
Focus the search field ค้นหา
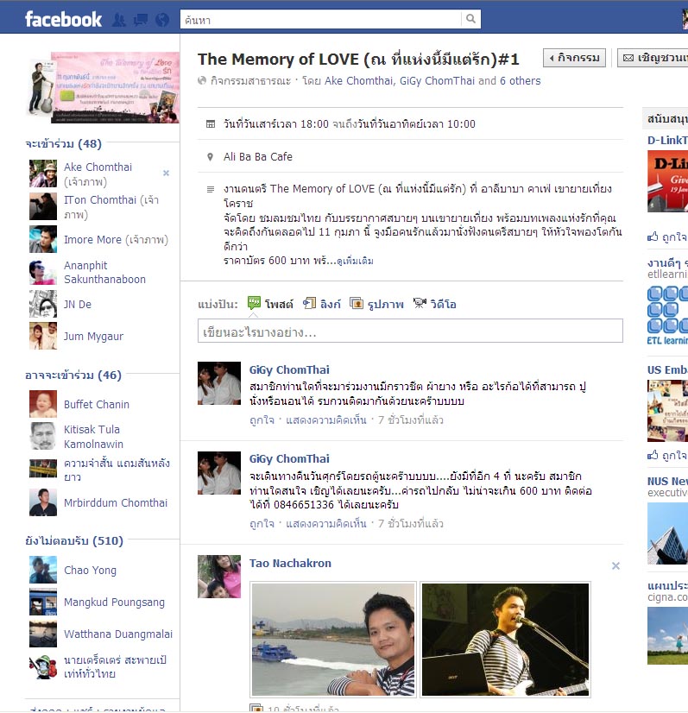pos(320,19)
